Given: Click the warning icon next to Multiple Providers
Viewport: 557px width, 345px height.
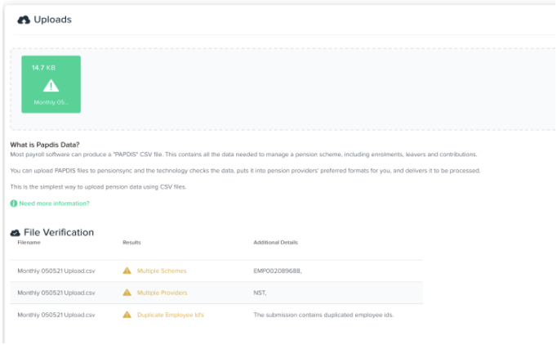Looking at the screenshot, I should click(127, 293).
